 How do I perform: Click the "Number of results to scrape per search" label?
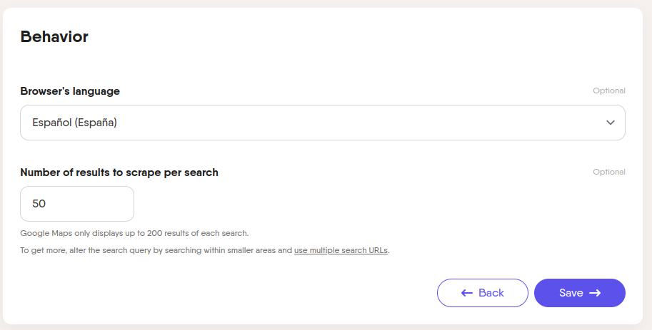(x=119, y=172)
